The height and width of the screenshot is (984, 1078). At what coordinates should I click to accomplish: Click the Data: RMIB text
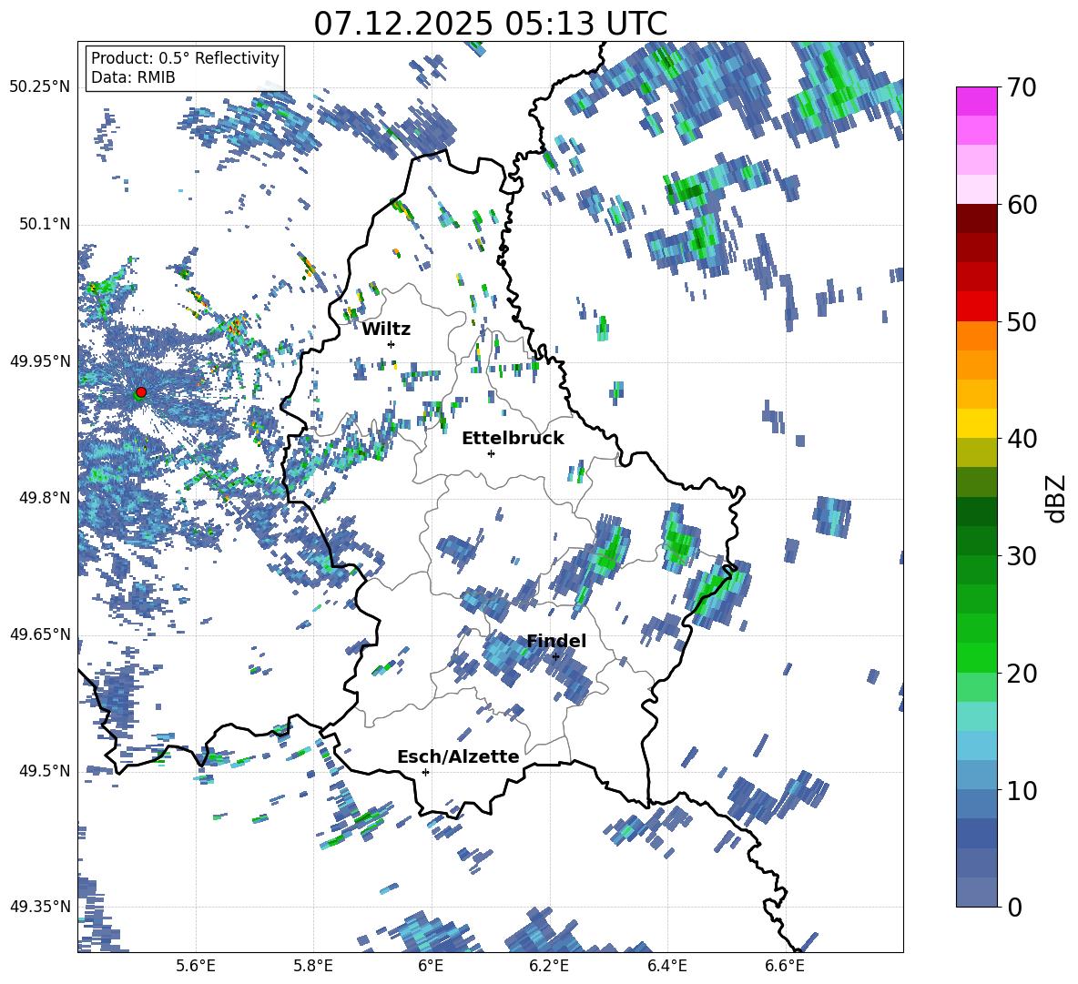point(133,77)
